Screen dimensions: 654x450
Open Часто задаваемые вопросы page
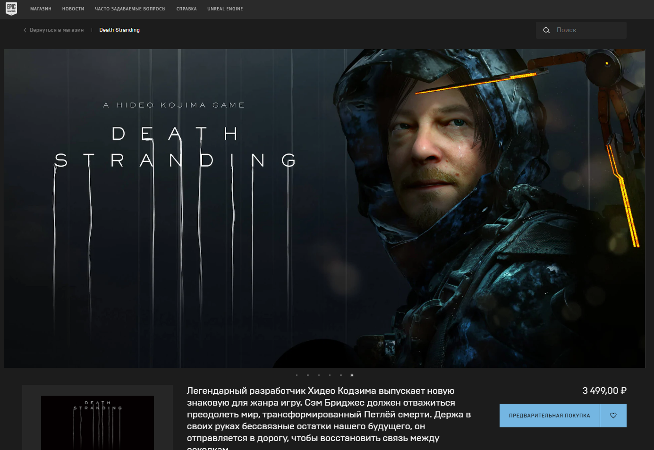[130, 9]
